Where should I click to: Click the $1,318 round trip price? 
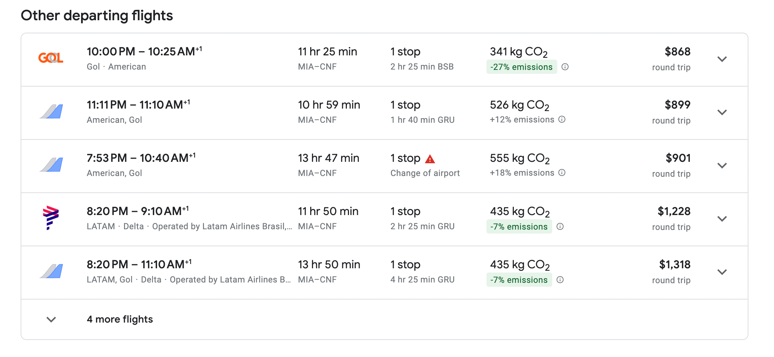(x=674, y=265)
